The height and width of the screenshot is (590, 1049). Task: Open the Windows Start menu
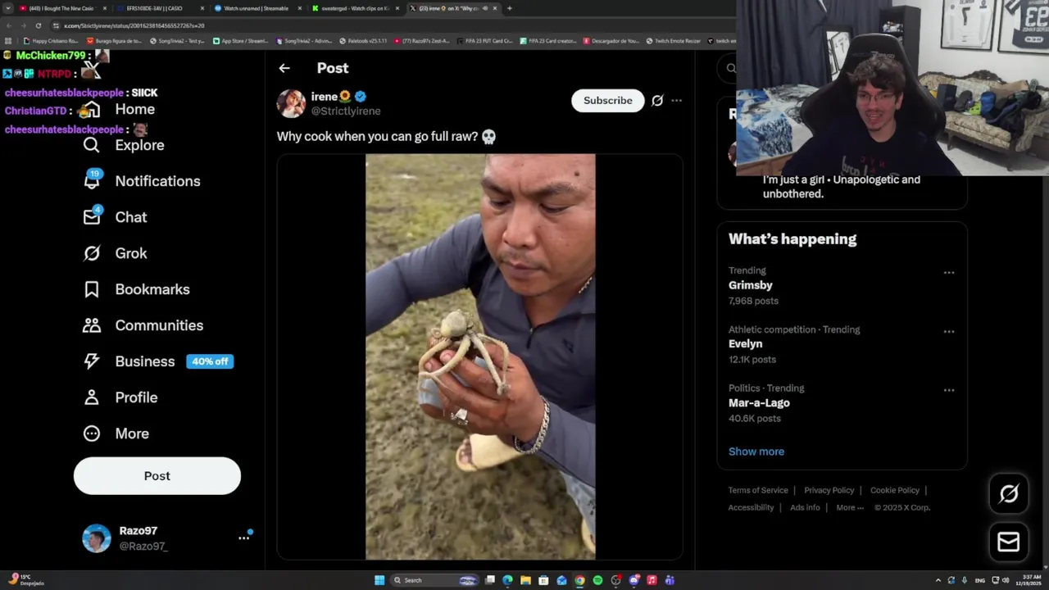point(379,580)
